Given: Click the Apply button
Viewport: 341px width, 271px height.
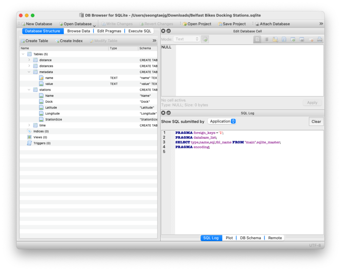Looking at the screenshot, I should point(312,103).
